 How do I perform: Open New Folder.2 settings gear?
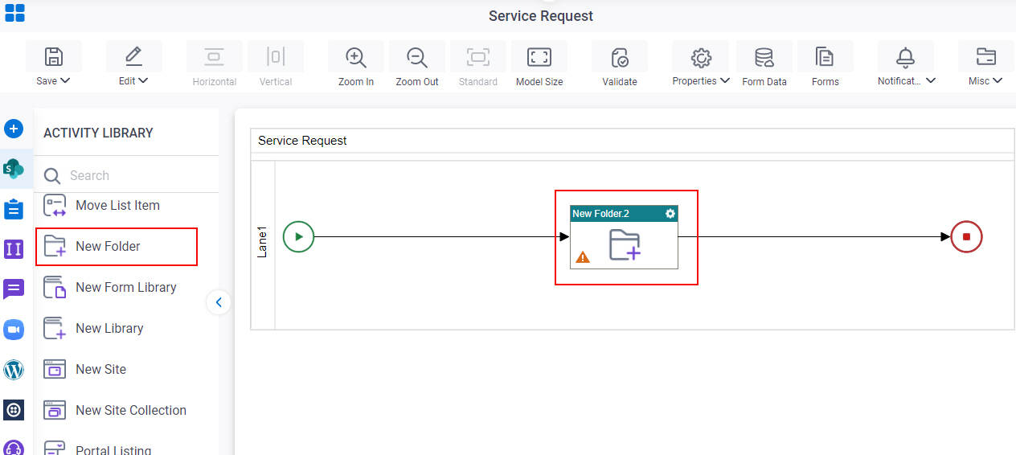670,213
